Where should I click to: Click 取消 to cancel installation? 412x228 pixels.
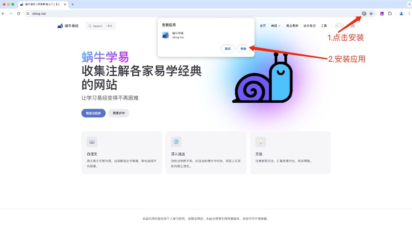point(227,49)
